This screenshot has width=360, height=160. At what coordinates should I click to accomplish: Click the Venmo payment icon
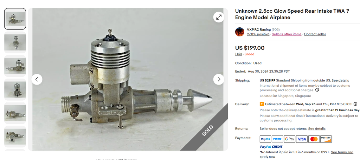[x=277, y=139]
